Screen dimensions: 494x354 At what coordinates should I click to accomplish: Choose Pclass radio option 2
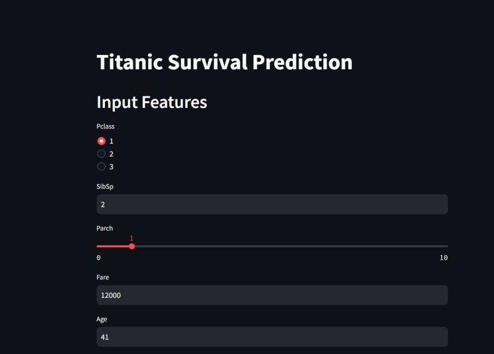click(101, 154)
